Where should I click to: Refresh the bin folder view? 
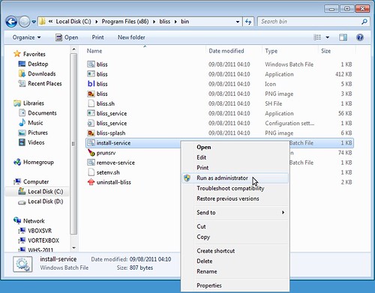[x=248, y=22]
